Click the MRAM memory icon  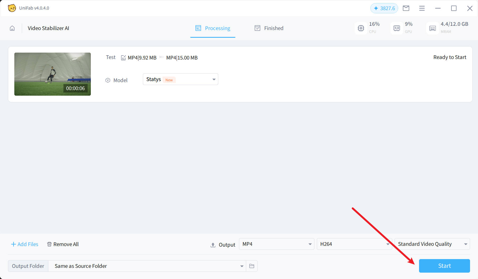pyautogui.click(x=432, y=28)
